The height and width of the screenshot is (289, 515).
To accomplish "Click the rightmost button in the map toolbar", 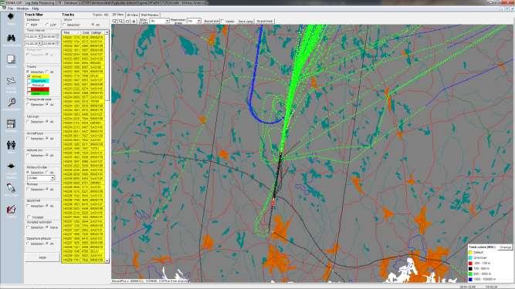I will pos(265,22).
